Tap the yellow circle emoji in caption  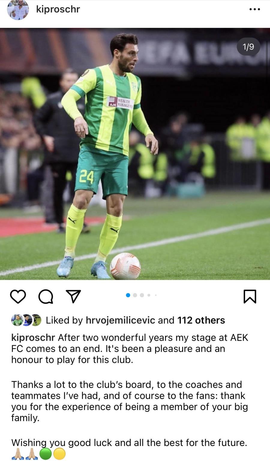pos(59,454)
